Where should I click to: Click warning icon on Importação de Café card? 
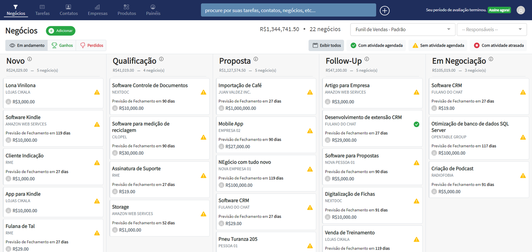pyautogui.click(x=310, y=92)
